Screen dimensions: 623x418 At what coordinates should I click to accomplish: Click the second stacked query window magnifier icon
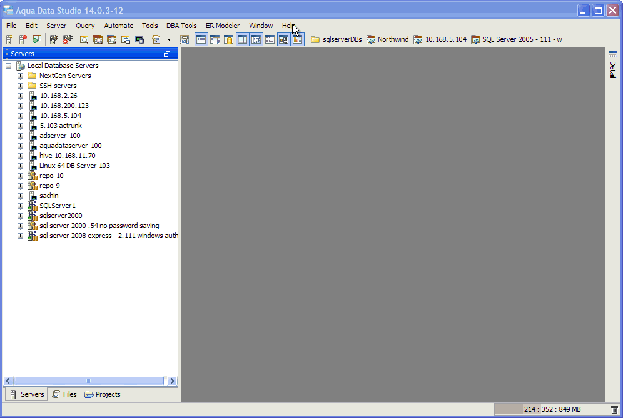tap(98, 39)
